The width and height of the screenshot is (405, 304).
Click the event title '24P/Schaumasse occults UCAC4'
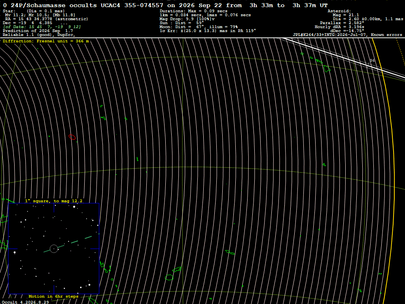pyautogui.click(x=65, y=5)
